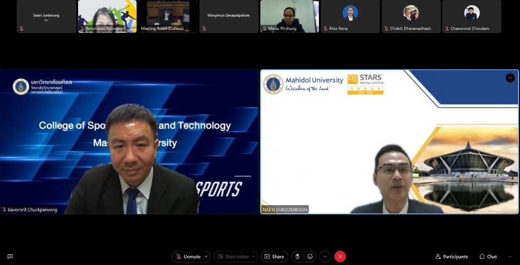Select Amornpan Ajjimaporn participant thumbnail
Image resolution: width=520 pixels, height=265 pixels.
click(x=107, y=16)
